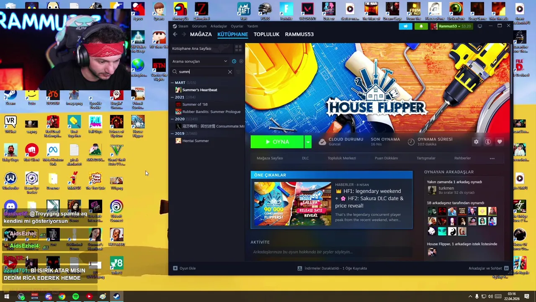Collapse the 2019 category group
The width and height of the screenshot is (536, 302).
172,133
